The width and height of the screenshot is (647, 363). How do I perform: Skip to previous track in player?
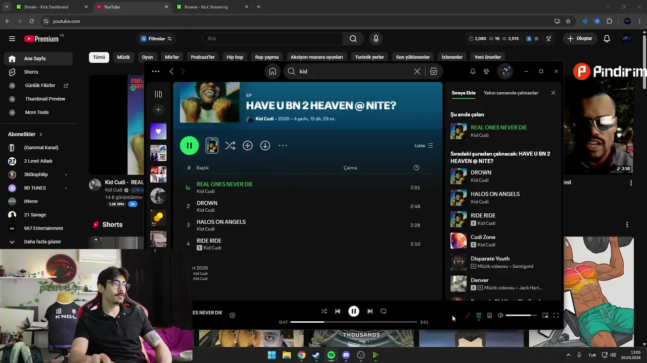338,312
